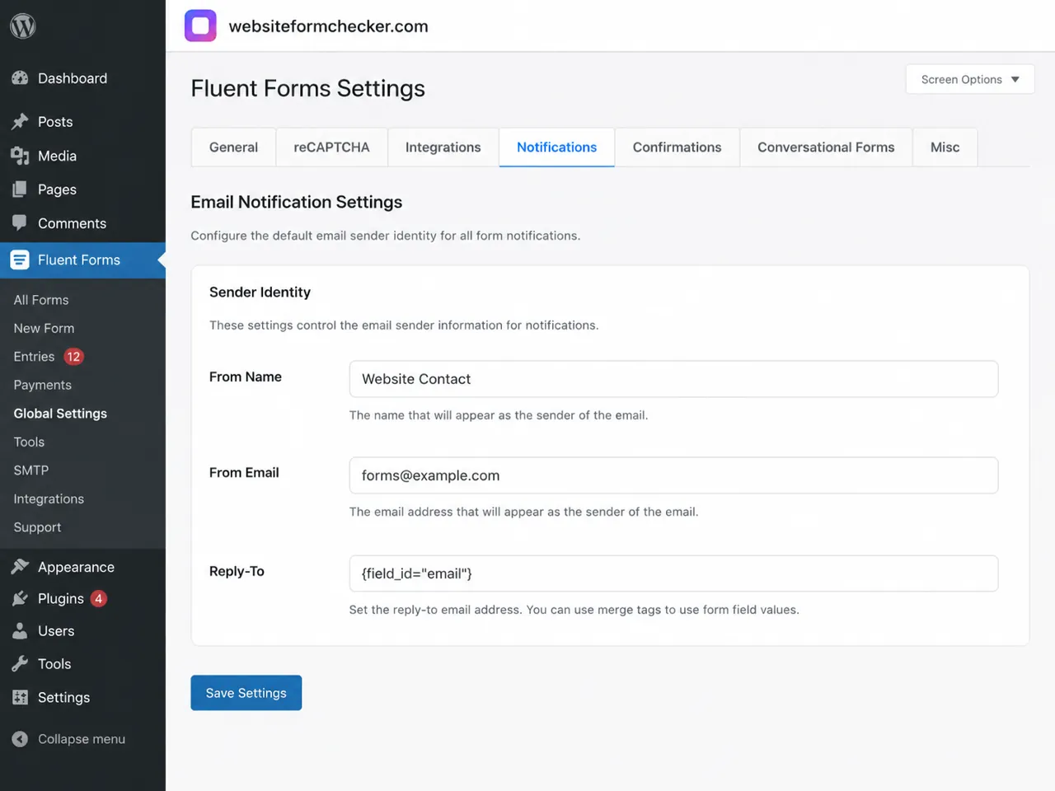Switch to the Misc tab

tap(945, 147)
